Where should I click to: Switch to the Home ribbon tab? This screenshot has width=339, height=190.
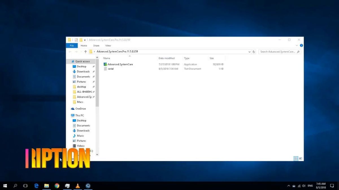[84, 46]
